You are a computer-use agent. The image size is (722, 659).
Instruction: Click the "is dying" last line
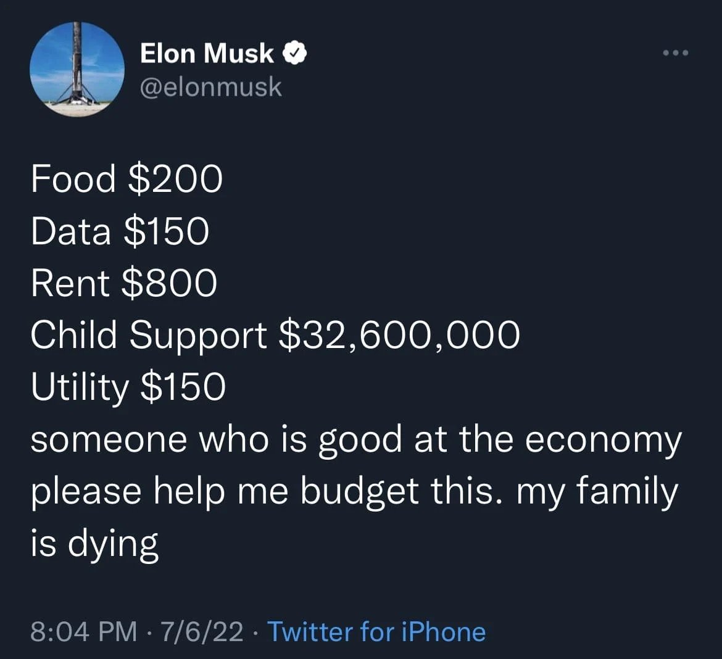tap(94, 544)
